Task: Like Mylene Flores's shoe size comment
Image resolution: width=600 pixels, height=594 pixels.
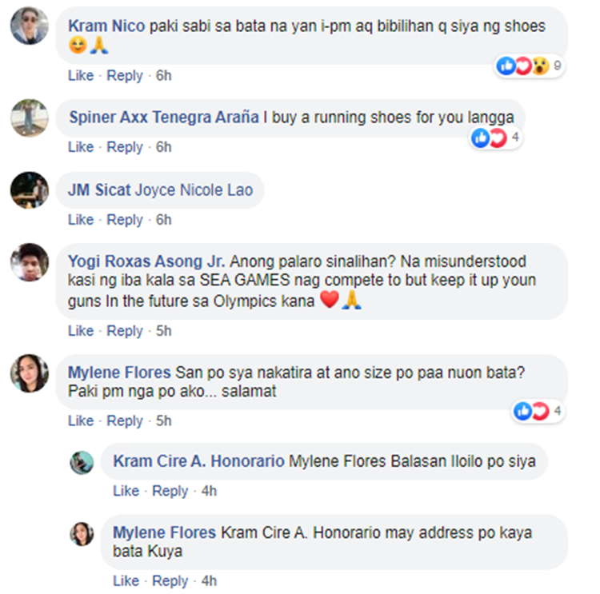Action: 81,421
